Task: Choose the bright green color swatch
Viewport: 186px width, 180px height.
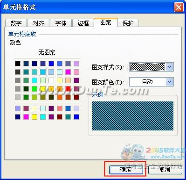Action: (34, 89)
